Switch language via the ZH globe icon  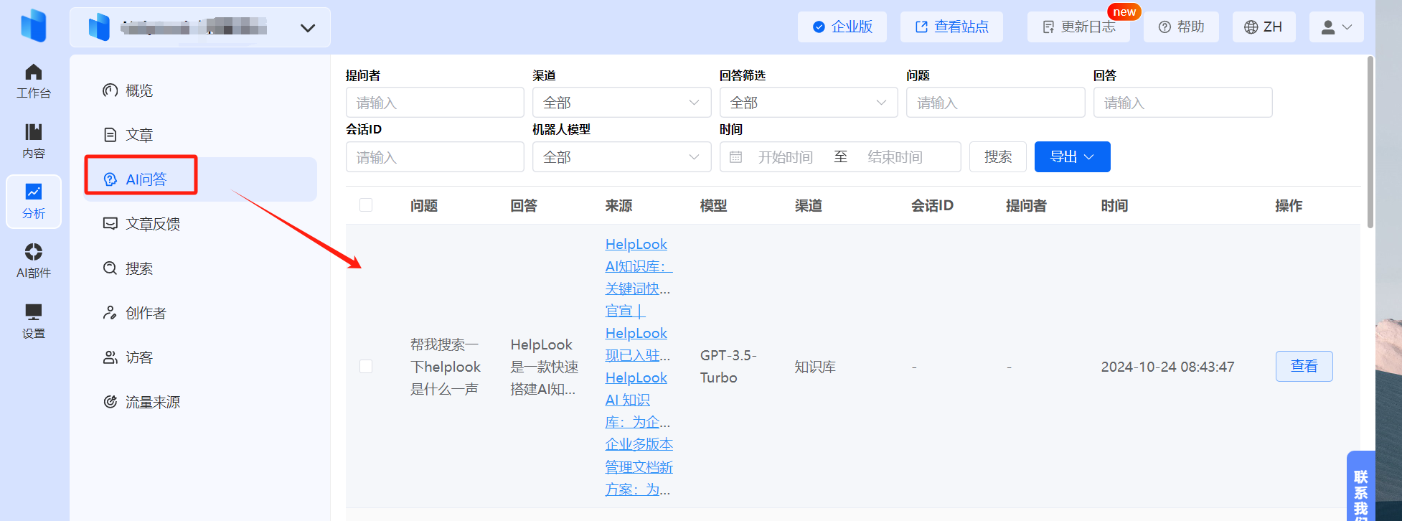point(1264,27)
